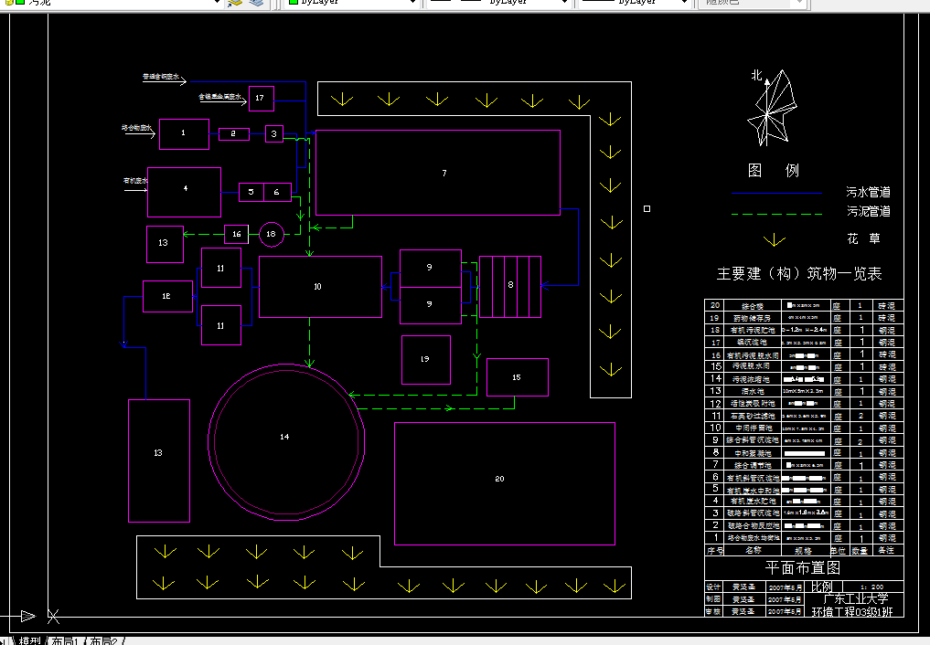
Task: Switch to the 布局1 layout tab
Action: pos(65,640)
